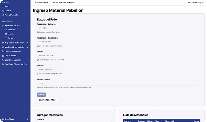This screenshot has width=207, height=122.
Task: Collapse the Ingreso de Material chevron
Action: point(28,26)
